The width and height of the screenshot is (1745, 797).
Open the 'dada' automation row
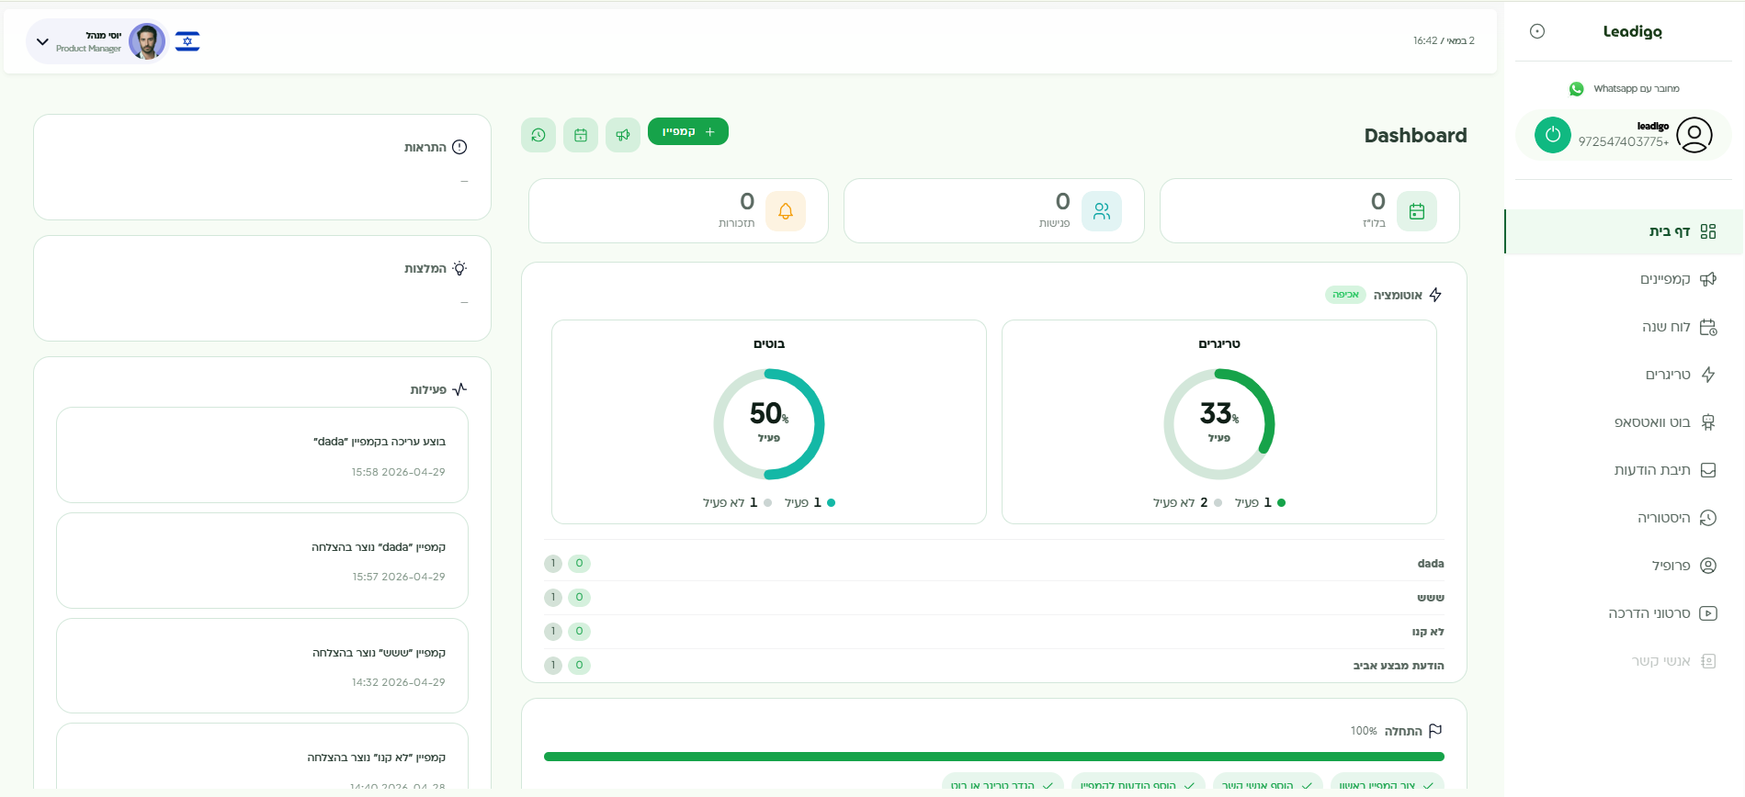(x=994, y=564)
